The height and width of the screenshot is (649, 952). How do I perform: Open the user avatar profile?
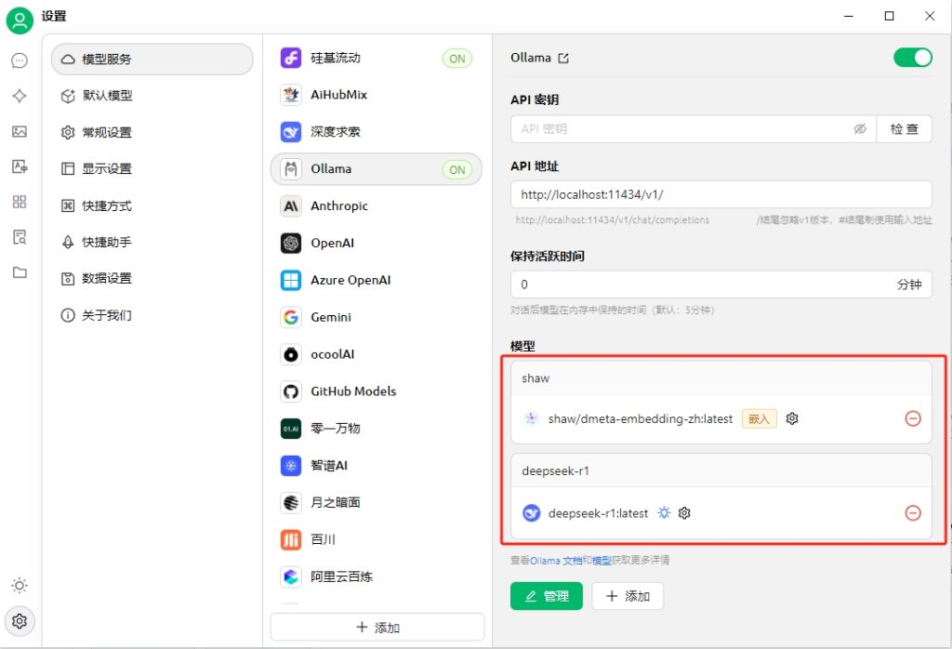20,20
